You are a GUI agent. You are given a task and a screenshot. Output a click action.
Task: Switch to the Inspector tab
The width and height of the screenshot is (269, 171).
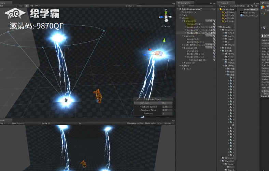click(x=265, y=3)
